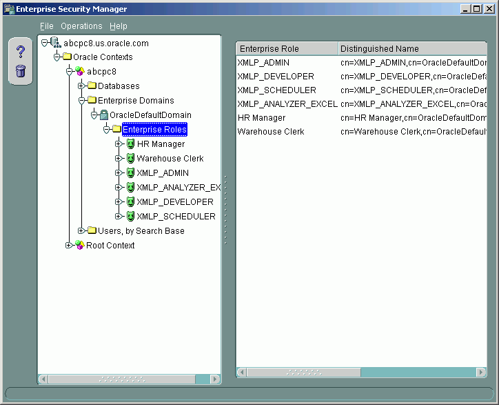Select Warehouse Clerk in the tree
This screenshot has height=405, width=499.
pyautogui.click(x=170, y=159)
